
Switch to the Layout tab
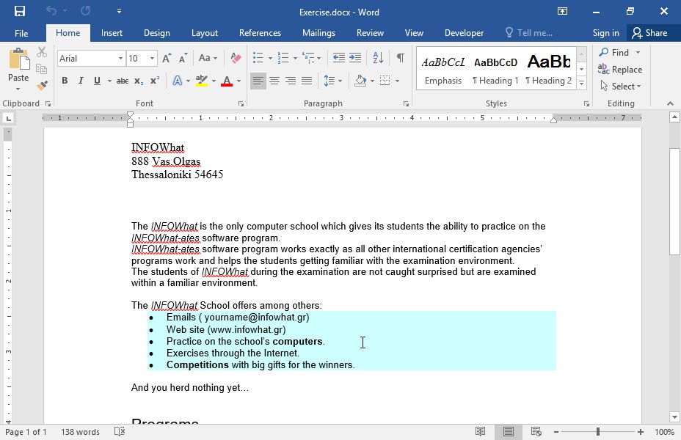[x=205, y=33]
